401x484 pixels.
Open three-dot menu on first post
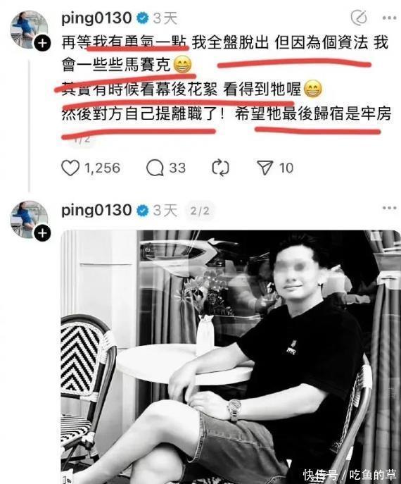click(389, 18)
